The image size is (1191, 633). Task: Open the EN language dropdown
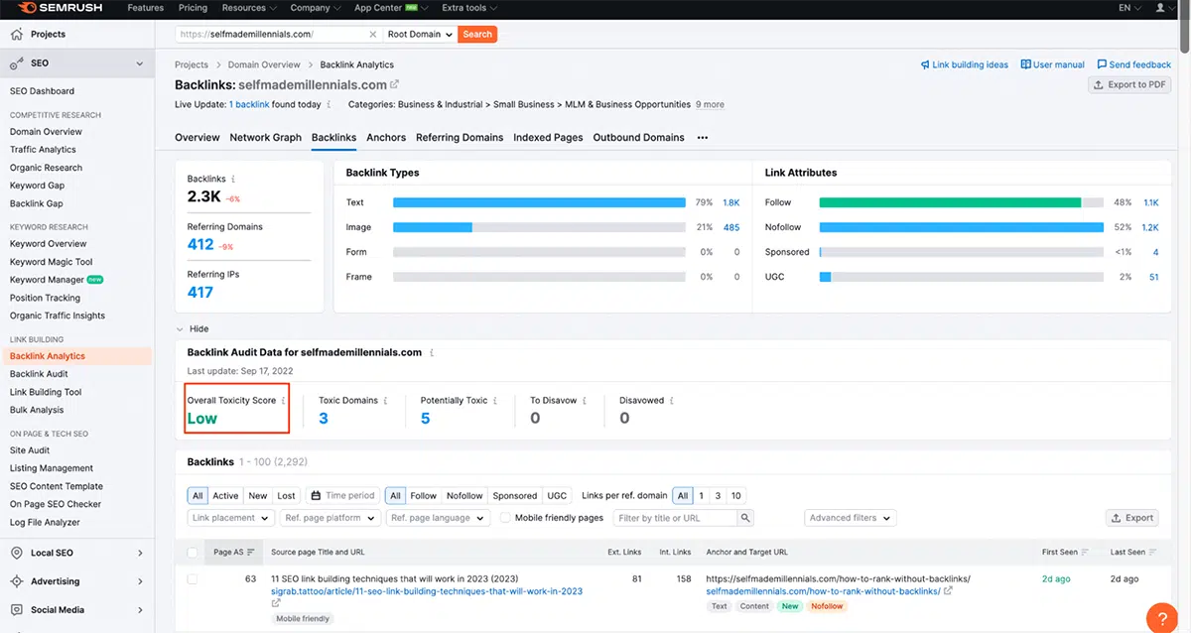click(x=1129, y=8)
